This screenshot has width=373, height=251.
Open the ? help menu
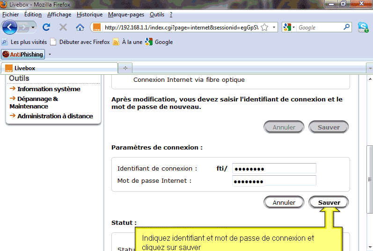171,14
